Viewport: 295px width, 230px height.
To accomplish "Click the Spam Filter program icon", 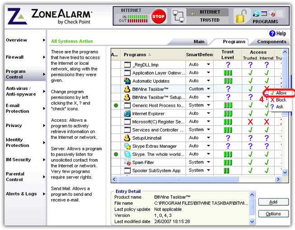I will [127, 162].
